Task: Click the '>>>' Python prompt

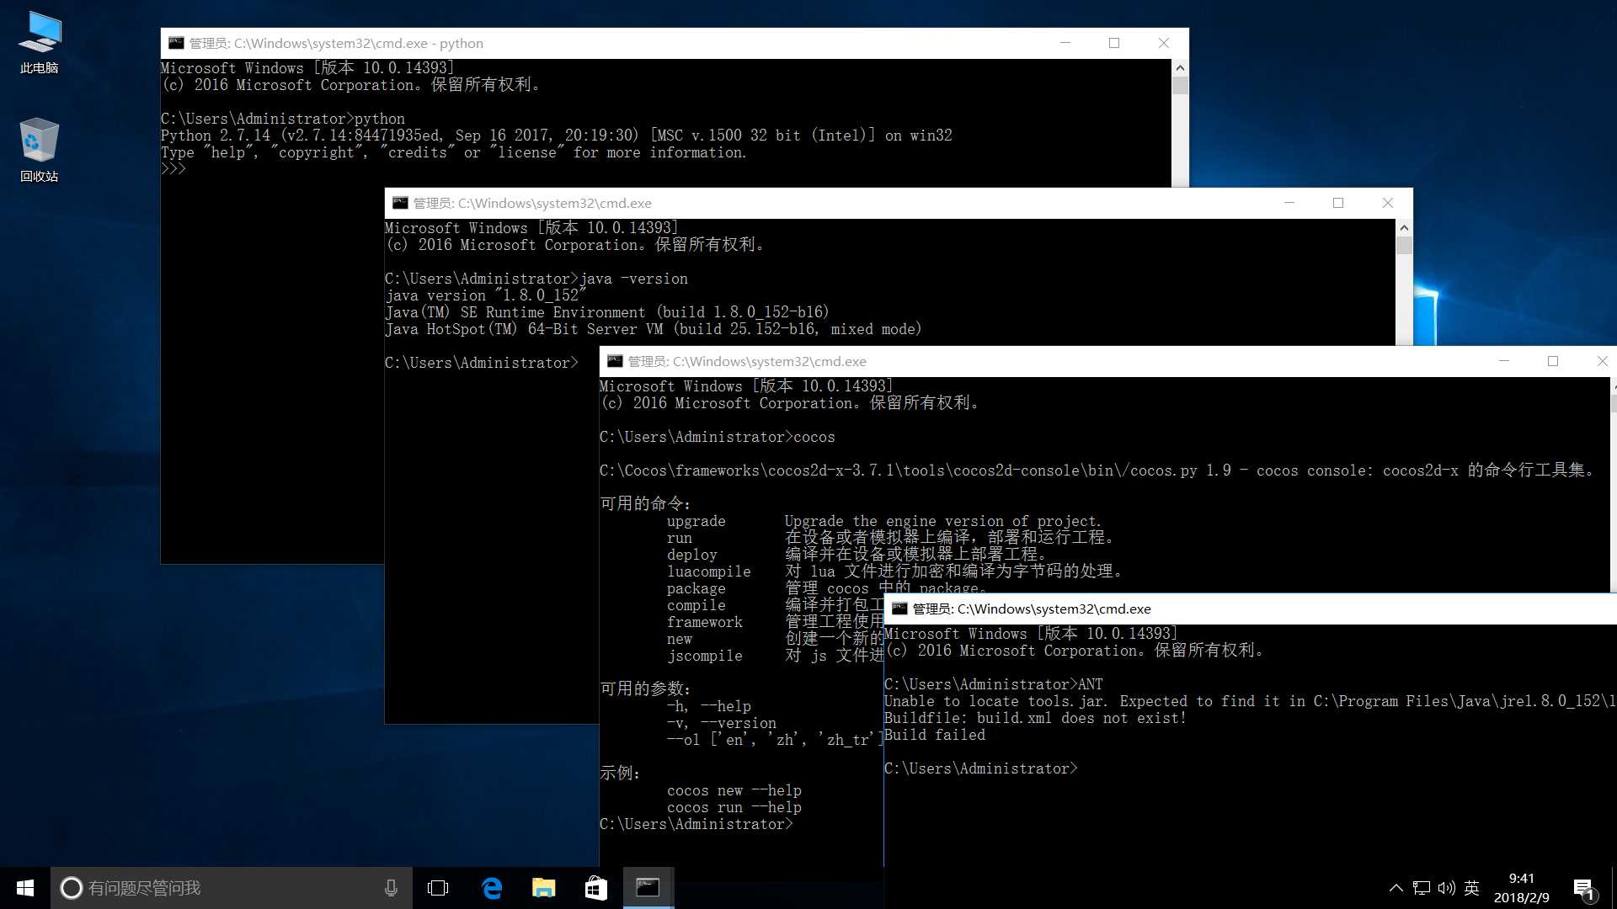Action: pos(173,168)
